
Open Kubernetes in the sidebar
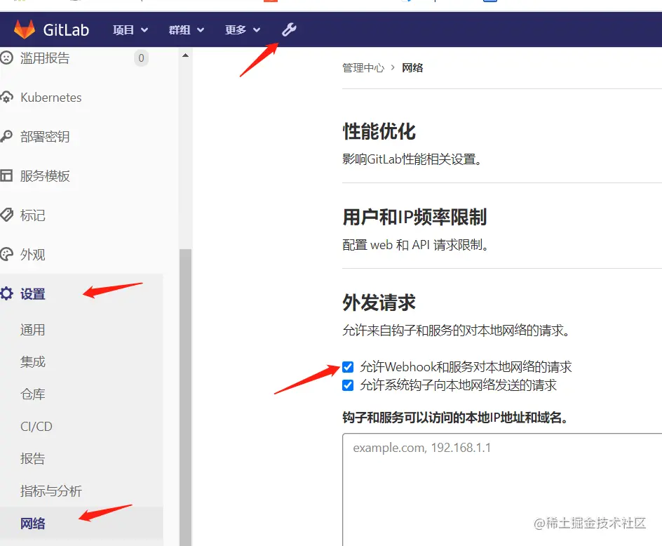[x=51, y=97]
